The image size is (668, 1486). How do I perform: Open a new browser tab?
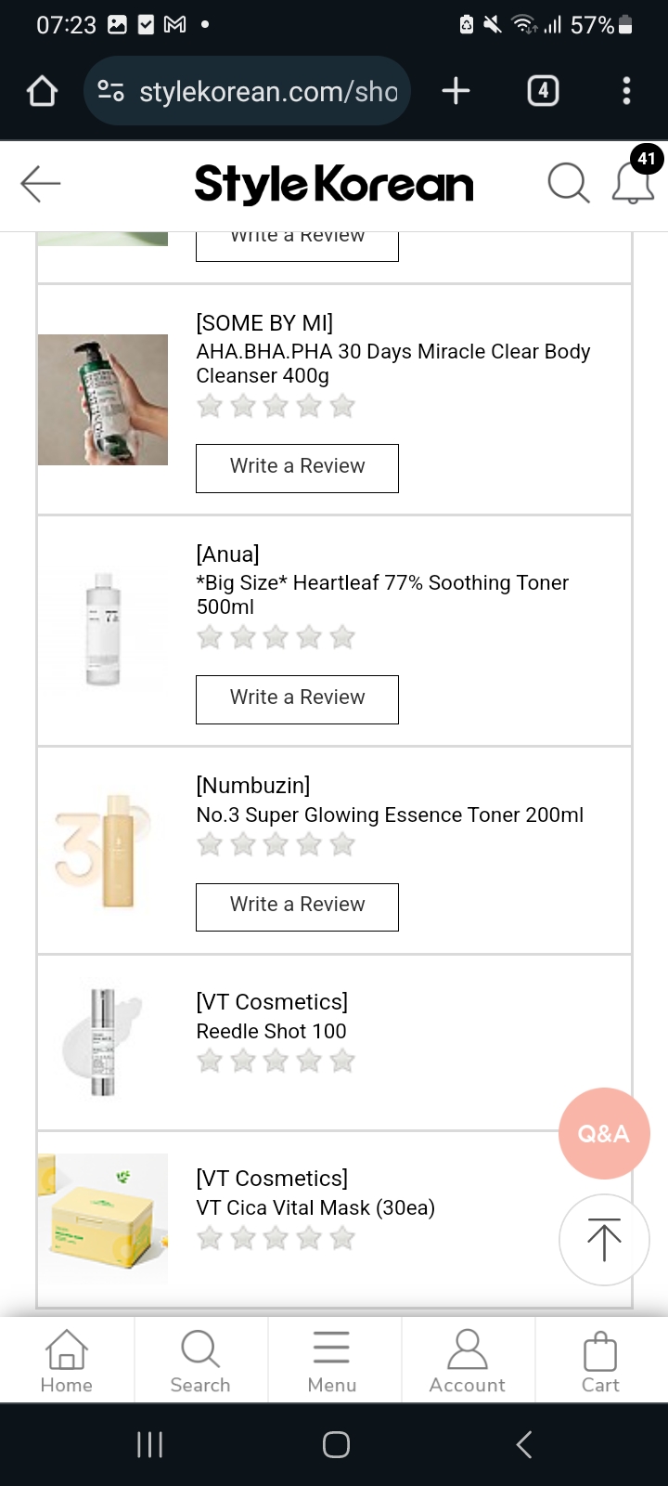(x=456, y=91)
